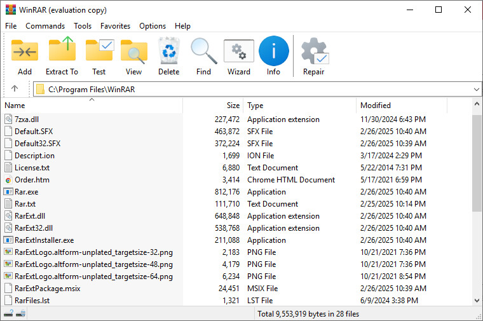This screenshot has height=321, width=483.
Task: Open the View file tool
Action: (x=133, y=52)
